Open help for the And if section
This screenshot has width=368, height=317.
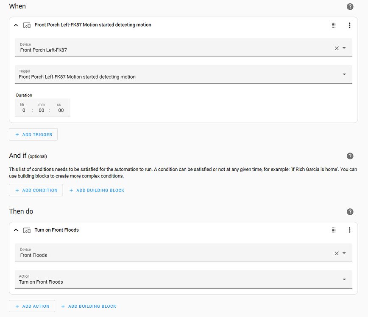click(350, 156)
